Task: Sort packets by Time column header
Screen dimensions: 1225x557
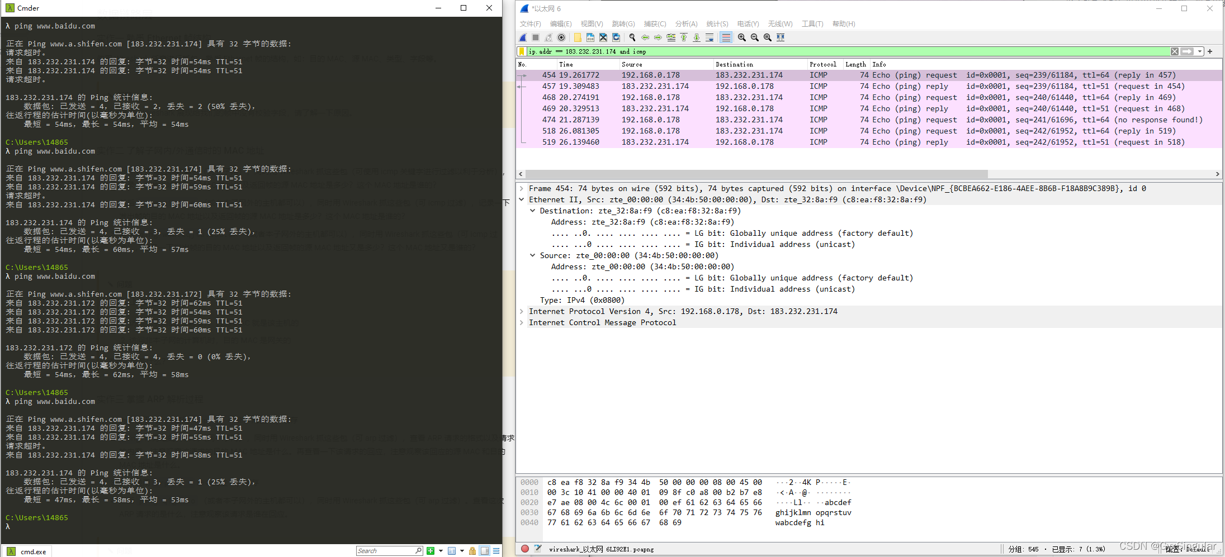Action: pos(588,64)
